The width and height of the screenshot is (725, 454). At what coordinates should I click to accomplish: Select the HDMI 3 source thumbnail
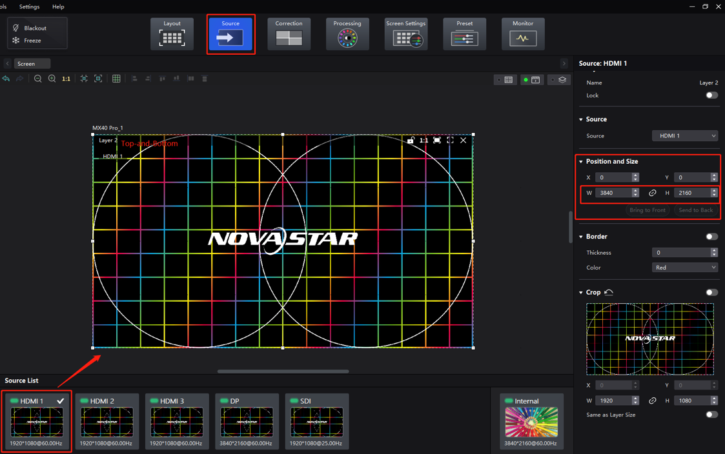[x=177, y=422]
